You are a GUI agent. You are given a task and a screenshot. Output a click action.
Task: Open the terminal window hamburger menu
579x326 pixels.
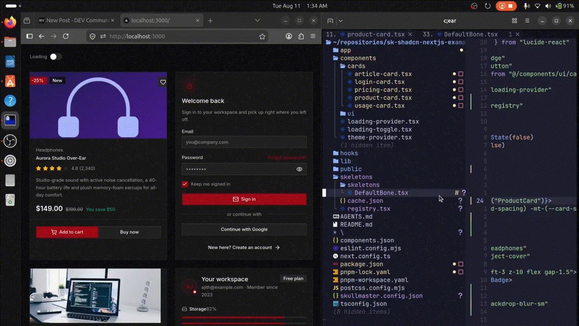[x=527, y=21]
